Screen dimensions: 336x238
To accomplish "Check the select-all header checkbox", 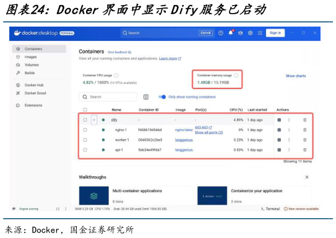I will click(85, 110).
